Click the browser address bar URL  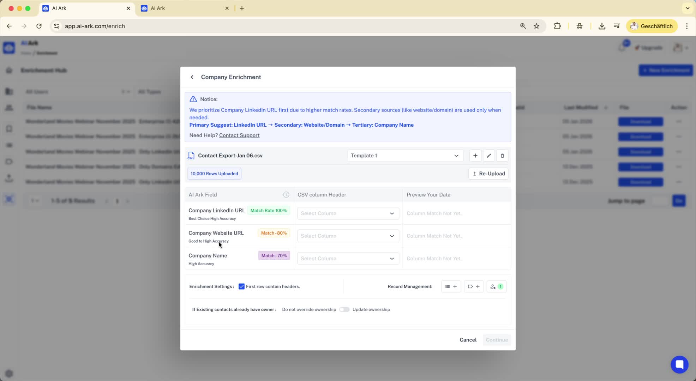(x=95, y=26)
